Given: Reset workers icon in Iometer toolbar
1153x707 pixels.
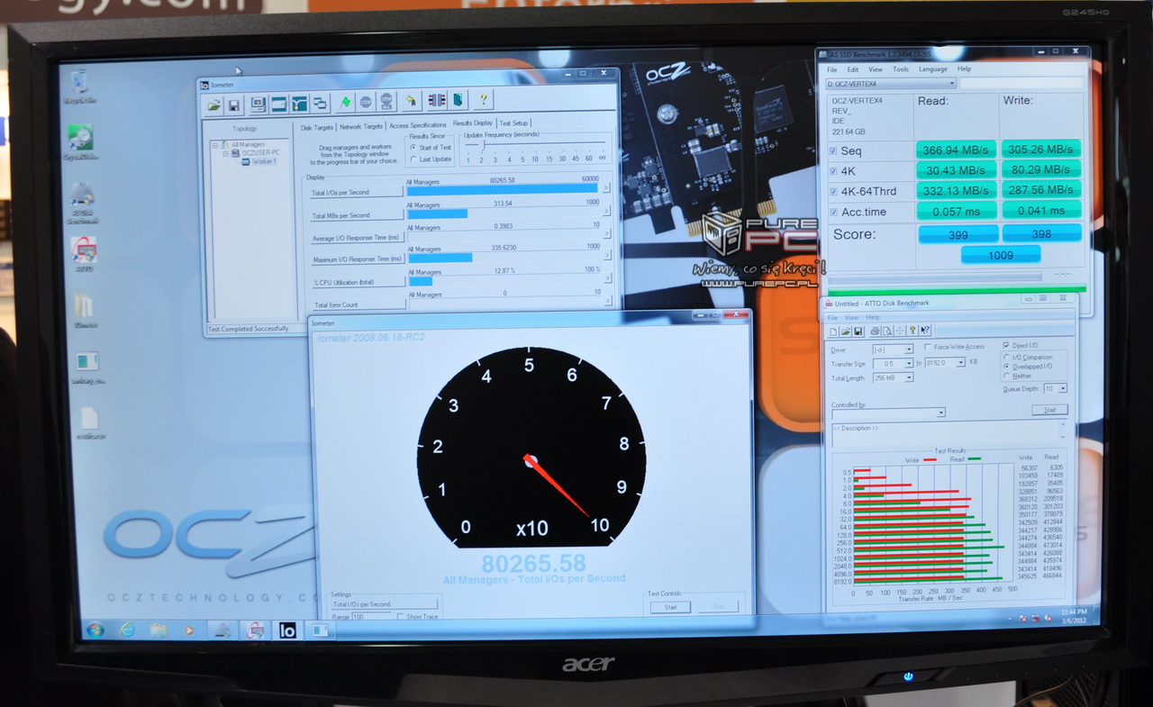Looking at the screenshot, I should (x=412, y=102).
